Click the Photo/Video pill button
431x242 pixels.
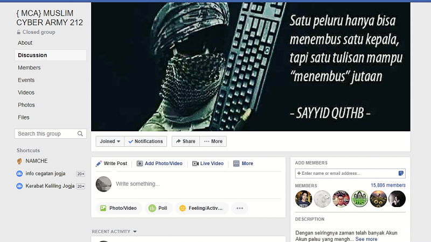119,208
